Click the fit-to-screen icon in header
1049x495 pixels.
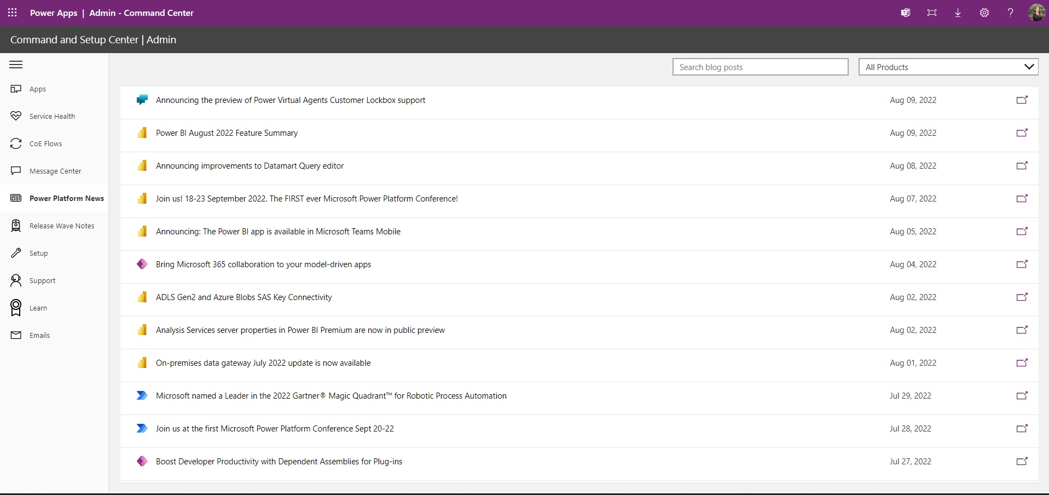click(932, 13)
